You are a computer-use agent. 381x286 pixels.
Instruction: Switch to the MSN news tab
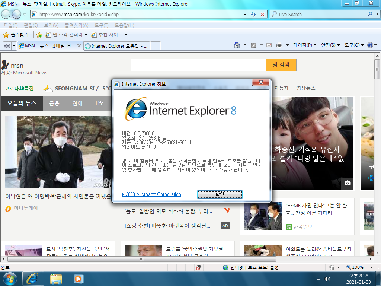pyautogui.click(x=47, y=46)
